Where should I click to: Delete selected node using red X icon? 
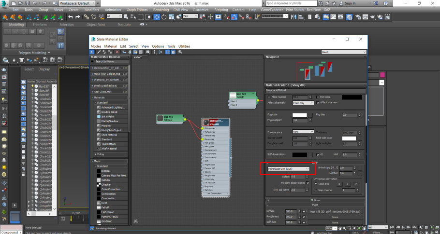pos(117,52)
